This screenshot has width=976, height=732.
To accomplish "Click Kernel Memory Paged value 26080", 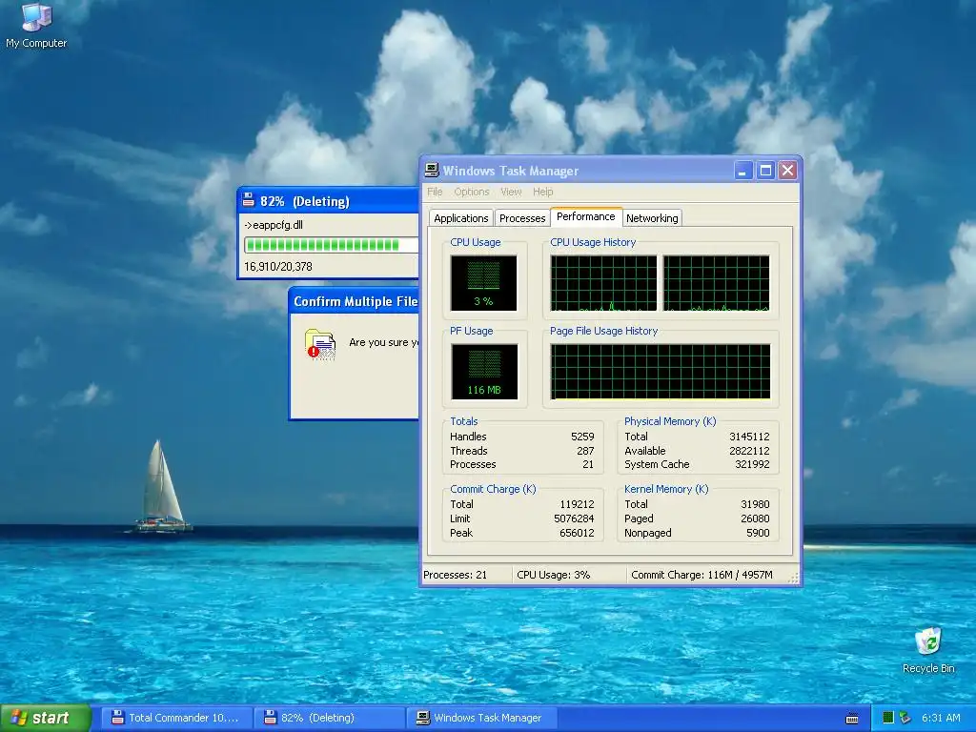I will click(755, 518).
